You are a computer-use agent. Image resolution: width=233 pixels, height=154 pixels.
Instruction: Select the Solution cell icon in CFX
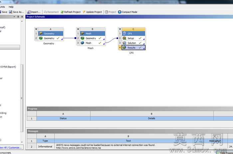coord(124,43)
